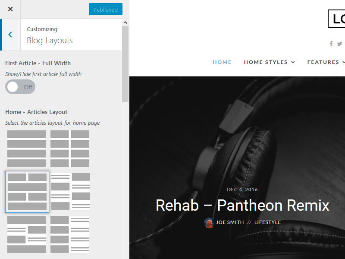Expand the Home Styles dropdown menu
This screenshot has width=345, height=259.
(x=269, y=62)
